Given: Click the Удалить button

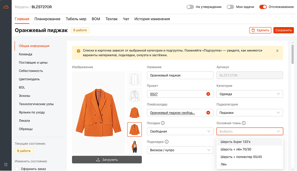Looking at the screenshot, I should tap(260, 30).
